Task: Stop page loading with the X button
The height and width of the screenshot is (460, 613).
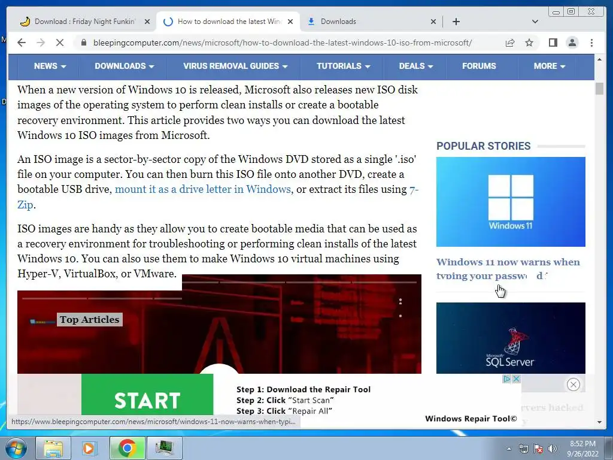Action: (x=60, y=43)
